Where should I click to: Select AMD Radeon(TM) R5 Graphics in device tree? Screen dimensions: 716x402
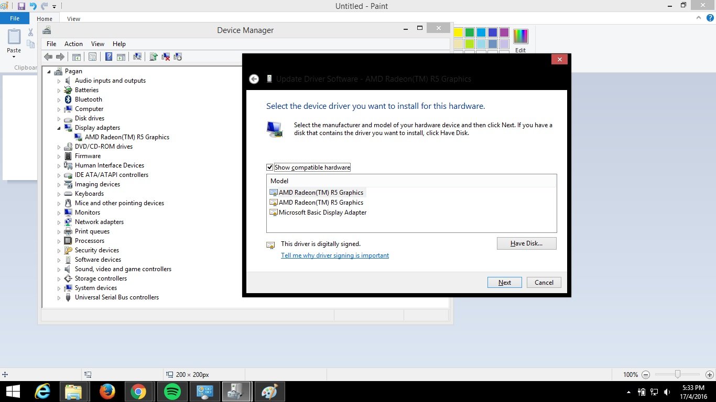[127, 137]
